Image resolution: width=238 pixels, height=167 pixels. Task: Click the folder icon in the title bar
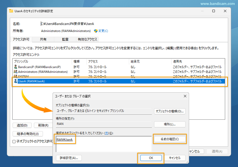pos(11,11)
